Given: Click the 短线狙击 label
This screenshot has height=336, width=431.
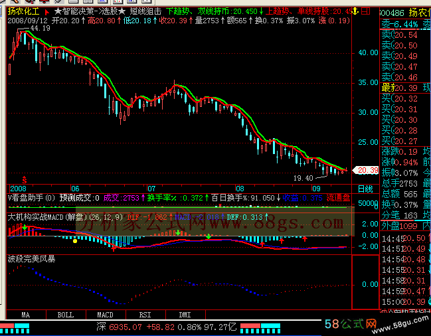Looking at the screenshot, I should (x=145, y=11).
